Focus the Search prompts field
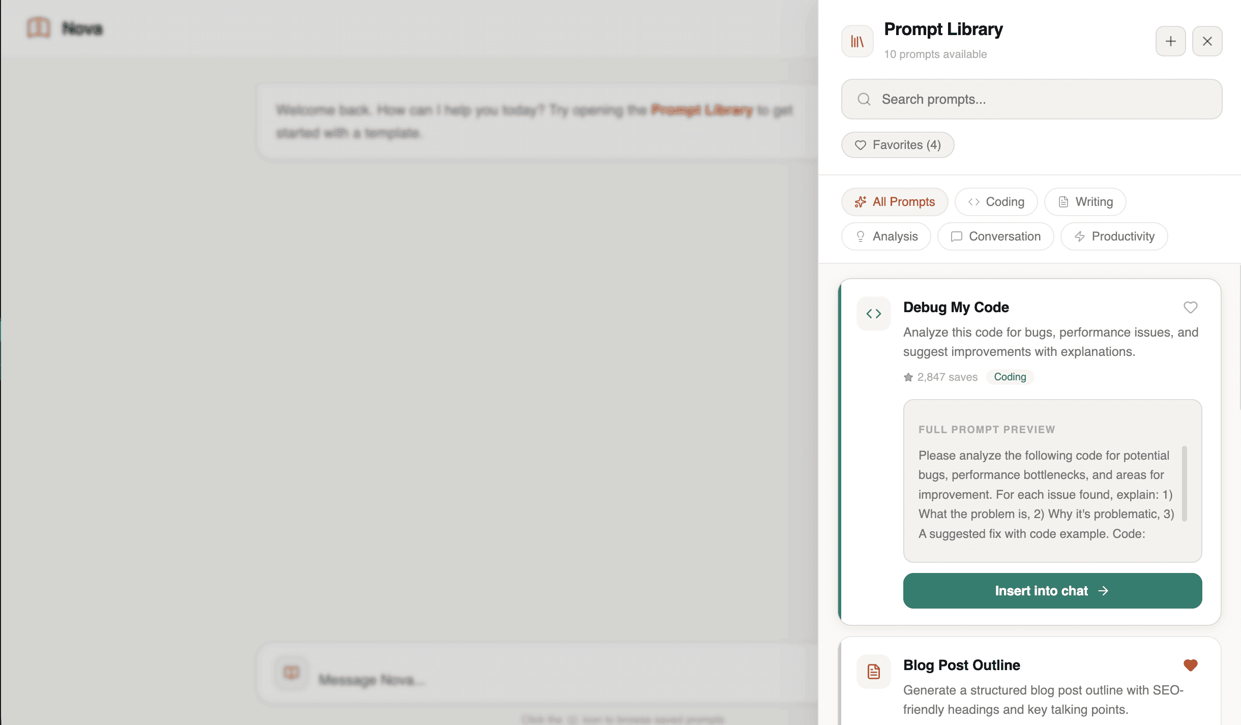 [1043, 99]
